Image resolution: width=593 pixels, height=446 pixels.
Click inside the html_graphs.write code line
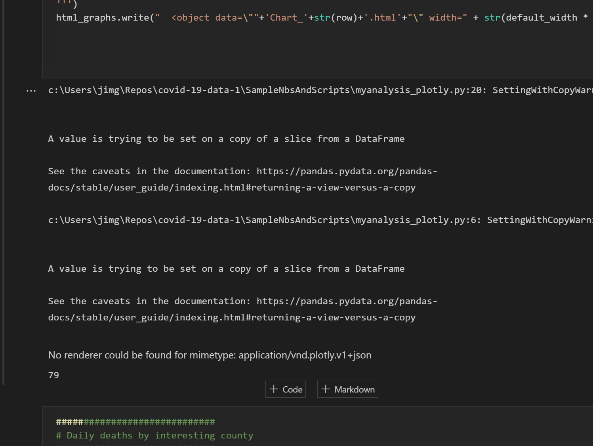tap(158, 17)
